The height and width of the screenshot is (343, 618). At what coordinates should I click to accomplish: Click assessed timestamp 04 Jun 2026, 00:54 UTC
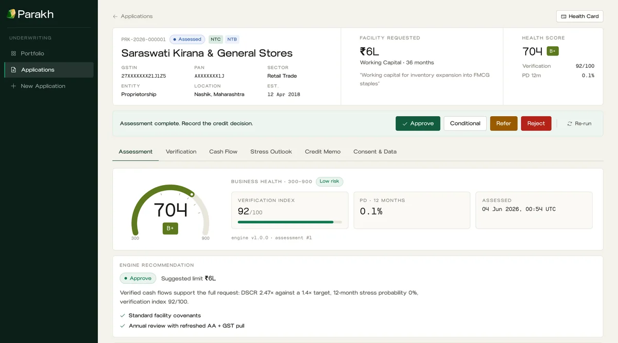tap(519, 209)
